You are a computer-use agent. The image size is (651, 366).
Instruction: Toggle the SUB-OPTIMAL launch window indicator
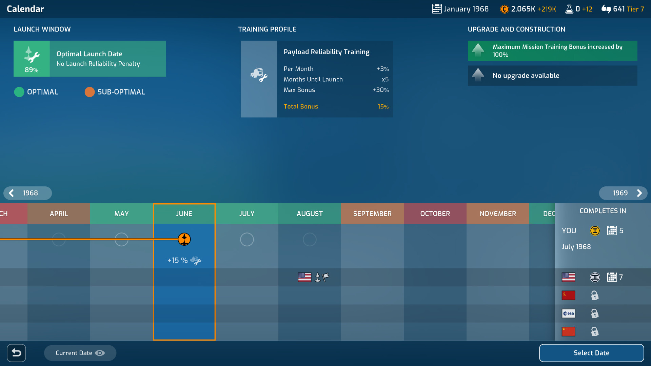click(90, 92)
